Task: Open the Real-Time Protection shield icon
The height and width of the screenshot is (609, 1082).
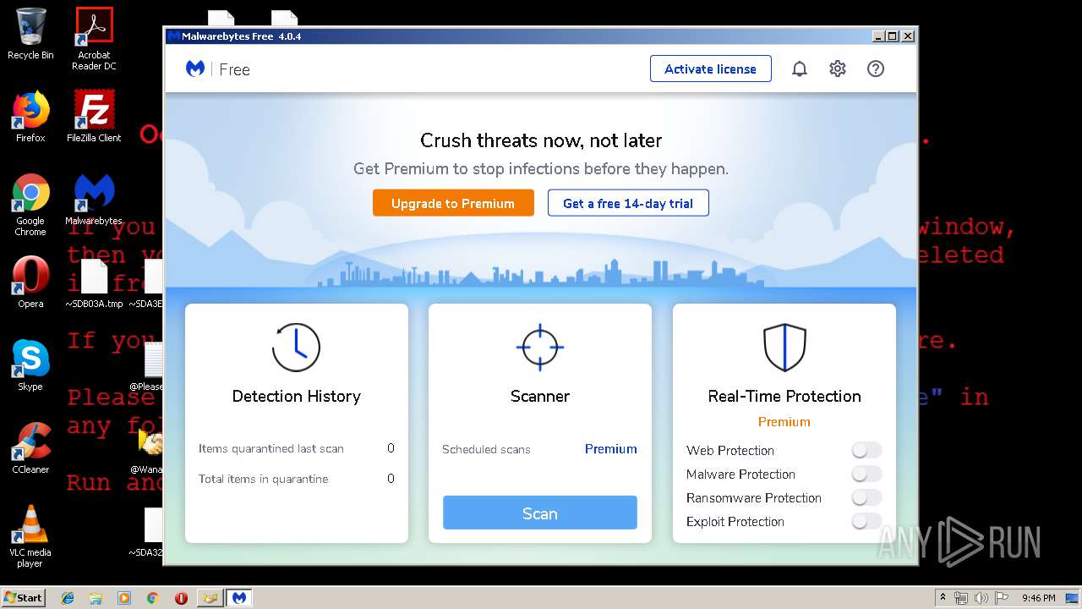Action: click(x=784, y=347)
